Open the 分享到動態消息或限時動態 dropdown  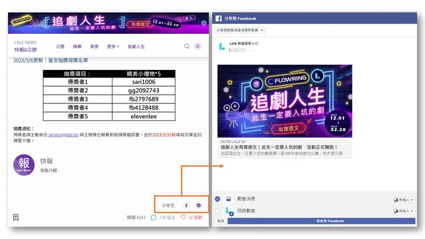tap(240, 30)
